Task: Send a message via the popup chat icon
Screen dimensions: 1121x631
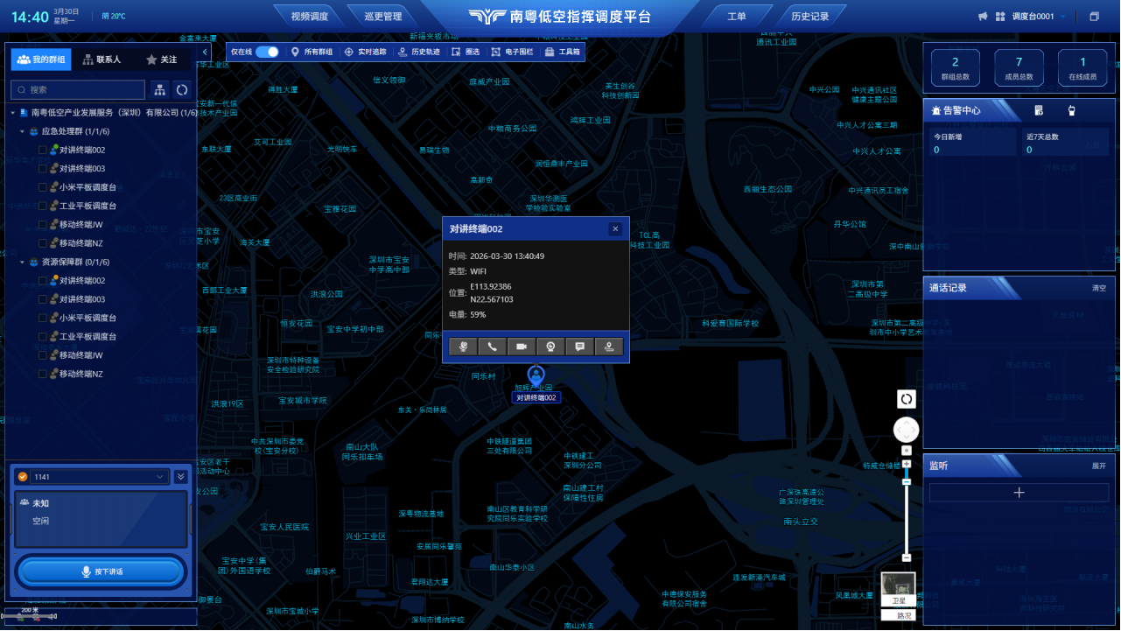Action: tap(579, 347)
